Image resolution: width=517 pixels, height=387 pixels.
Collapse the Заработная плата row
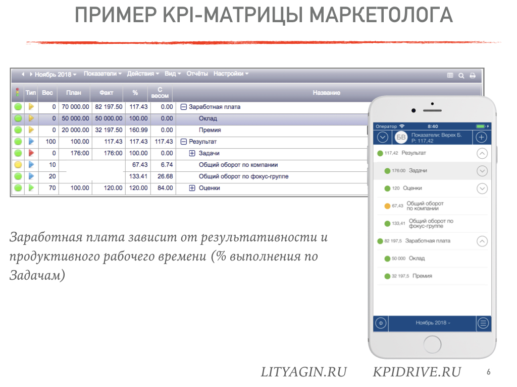click(184, 107)
